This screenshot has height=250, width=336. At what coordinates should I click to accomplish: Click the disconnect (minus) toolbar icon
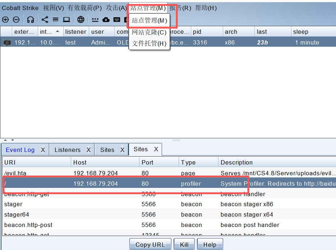click(x=16, y=20)
